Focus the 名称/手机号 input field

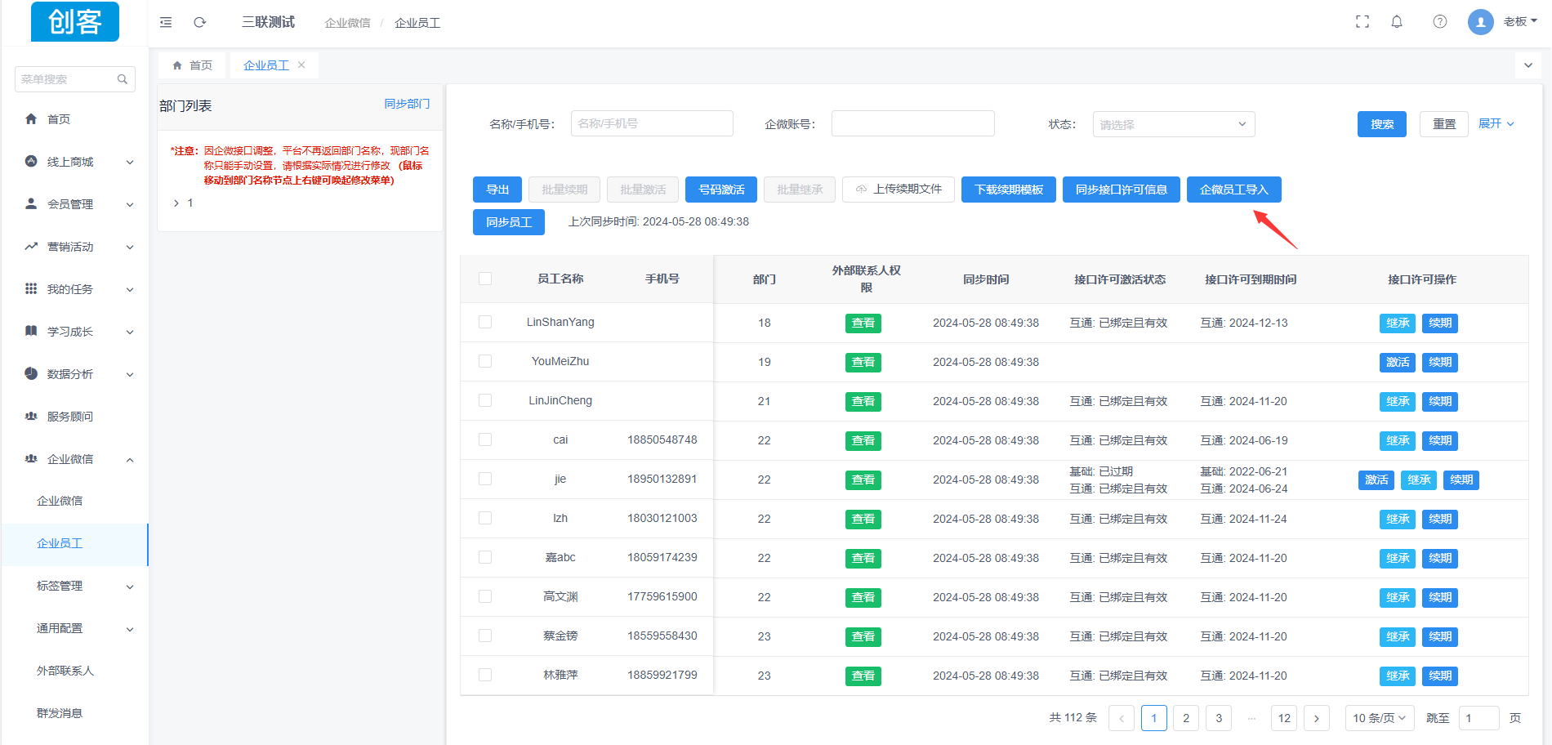tap(652, 124)
